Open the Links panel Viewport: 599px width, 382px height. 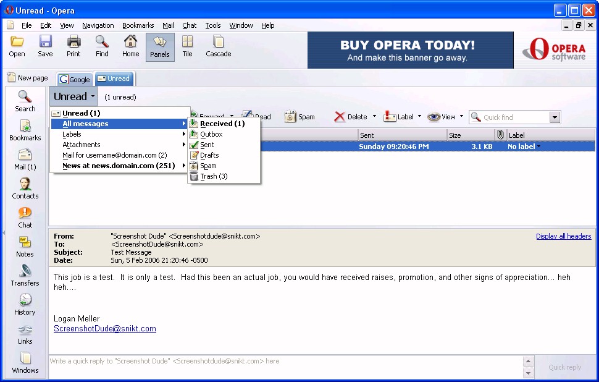pos(25,334)
